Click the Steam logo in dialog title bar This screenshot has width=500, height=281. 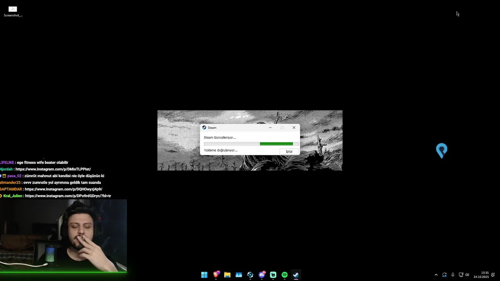(204, 128)
